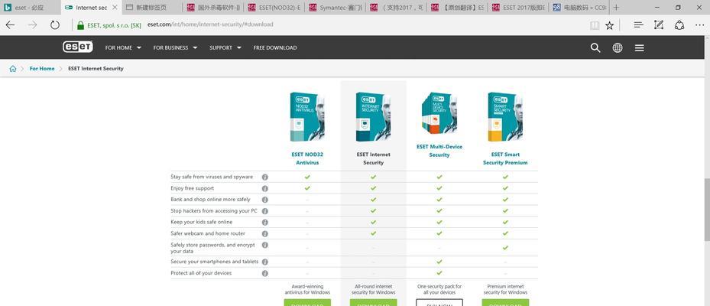The width and height of the screenshot is (710, 306).
Task: Open the hamburger menu in the ESET header
Action: 640,47
